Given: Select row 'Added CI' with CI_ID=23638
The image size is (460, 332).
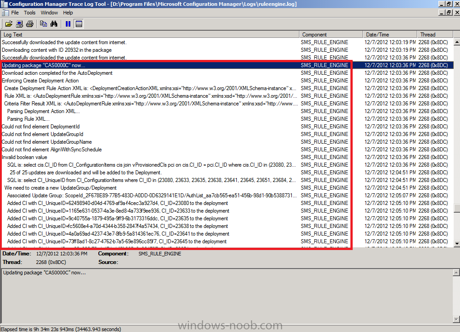Looking at the screenshot, I should point(227,226).
